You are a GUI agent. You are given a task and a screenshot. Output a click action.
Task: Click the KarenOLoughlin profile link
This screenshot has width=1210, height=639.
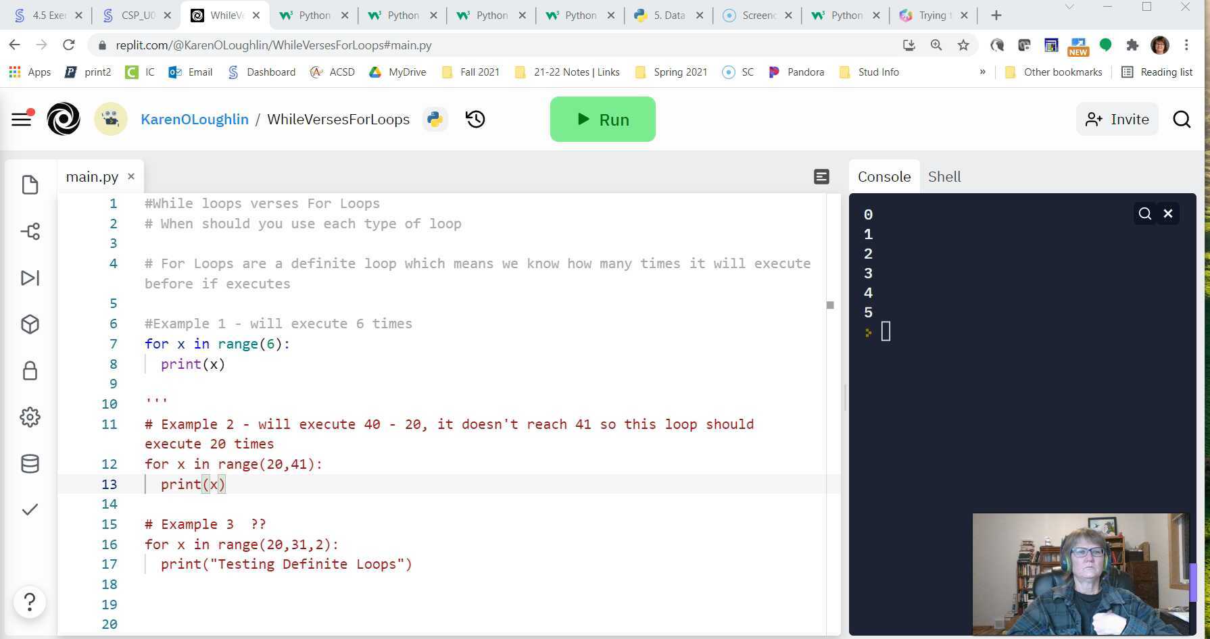(195, 120)
